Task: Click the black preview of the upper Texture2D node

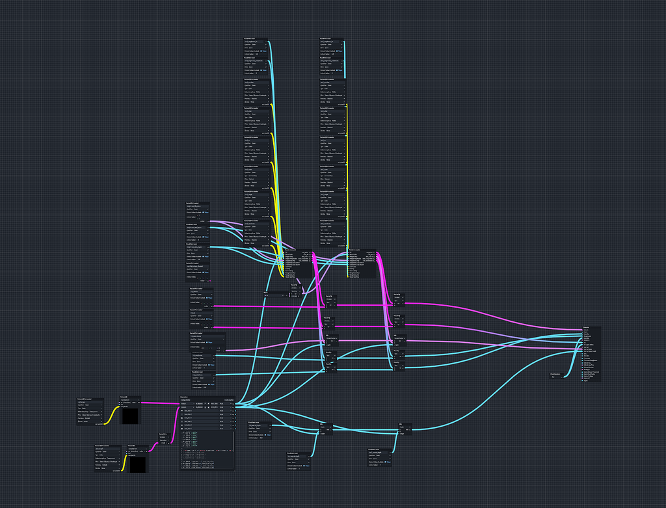Action: (x=129, y=416)
